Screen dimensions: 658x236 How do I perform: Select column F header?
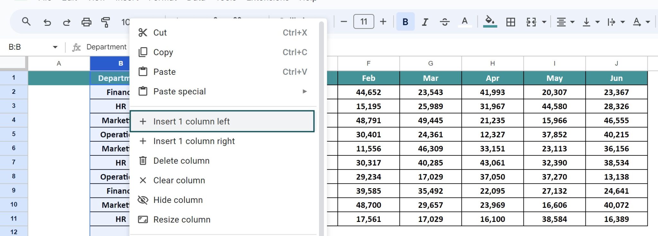369,64
